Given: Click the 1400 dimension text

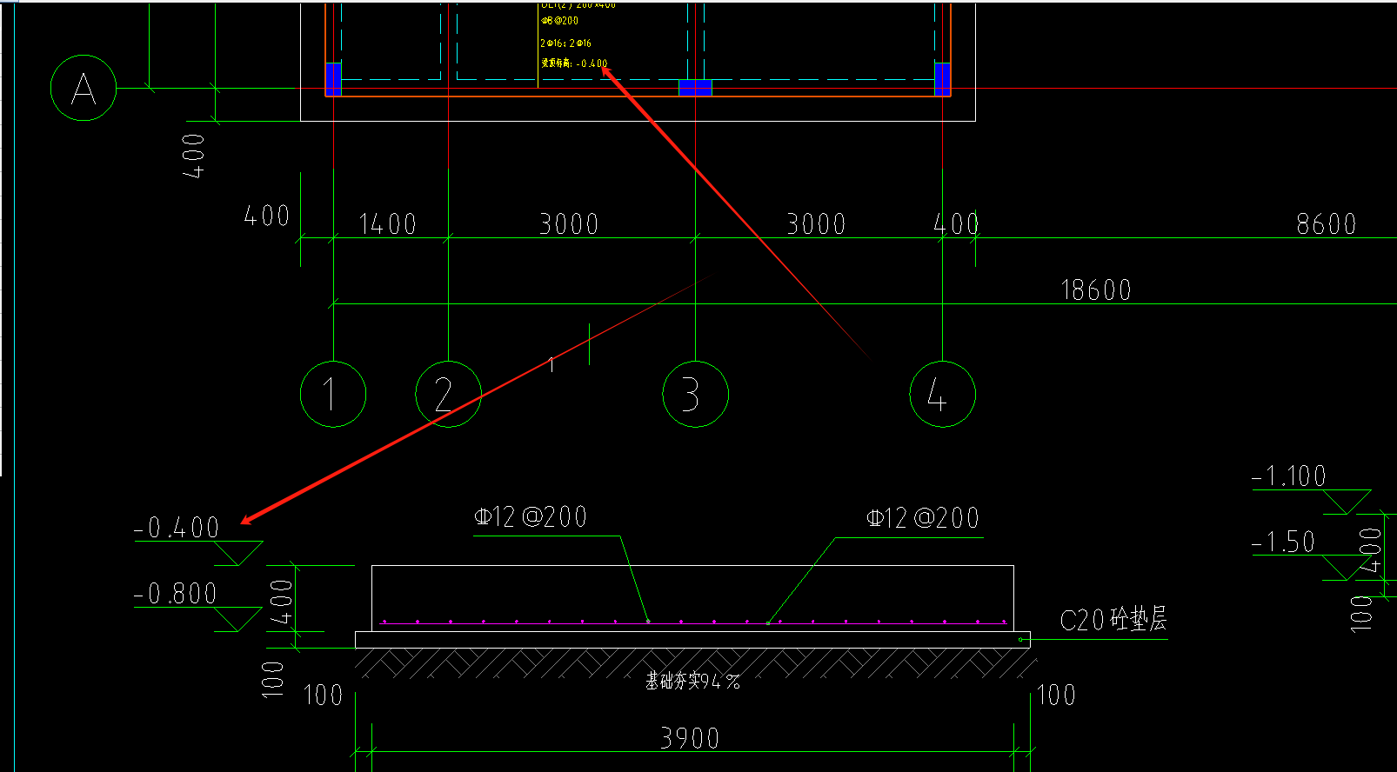Looking at the screenshot, I should 388,224.
